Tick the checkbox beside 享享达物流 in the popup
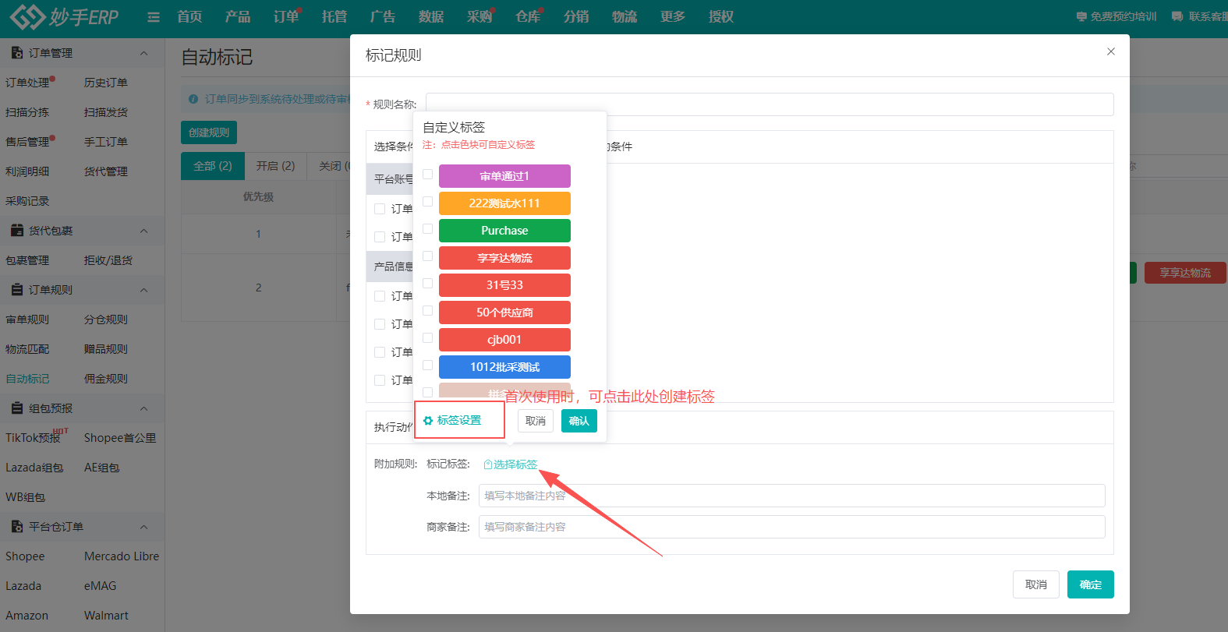This screenshot has width=1228, height=632. [427, 256]
